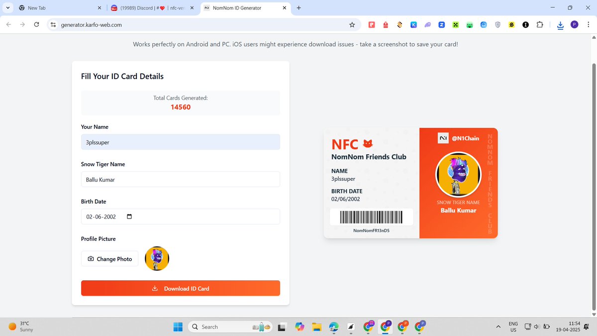Click Ballu Kumar on the ID card

tap(458, 211)
